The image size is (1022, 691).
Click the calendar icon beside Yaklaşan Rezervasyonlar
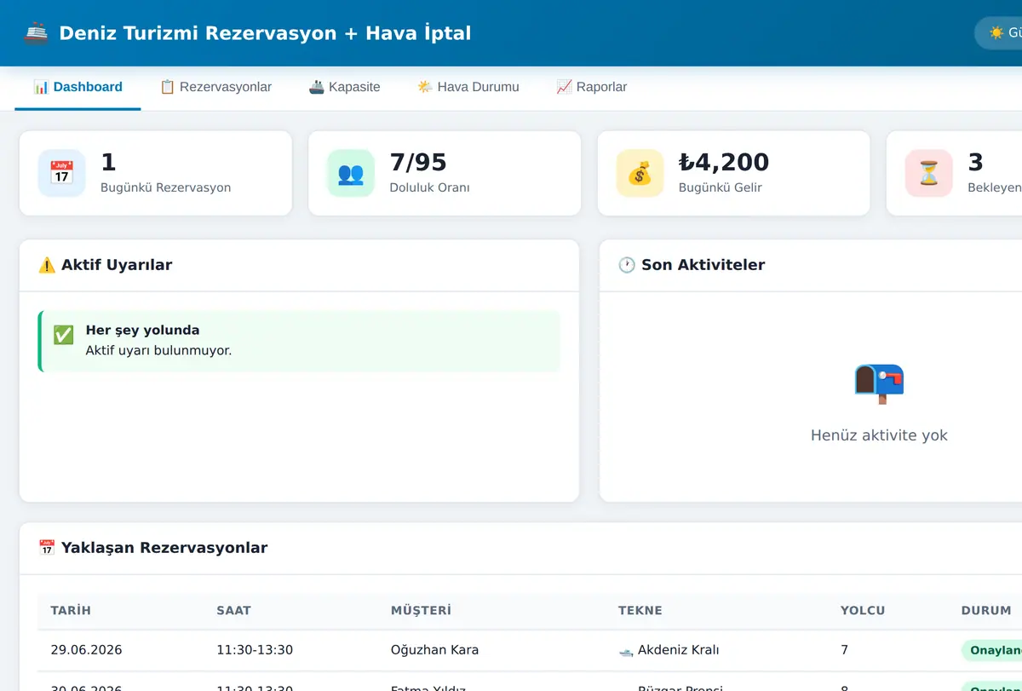[47, 548]
